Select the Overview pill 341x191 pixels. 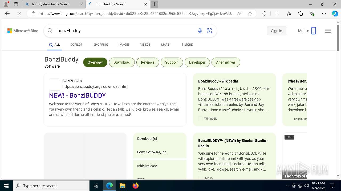(x=95, y=62)
